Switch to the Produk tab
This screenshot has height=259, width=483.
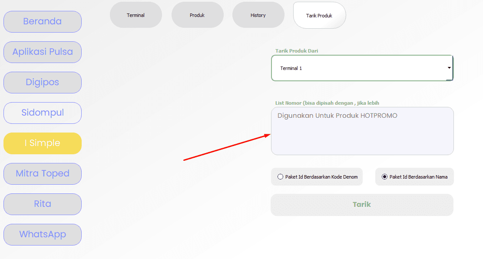coord(197,15)
